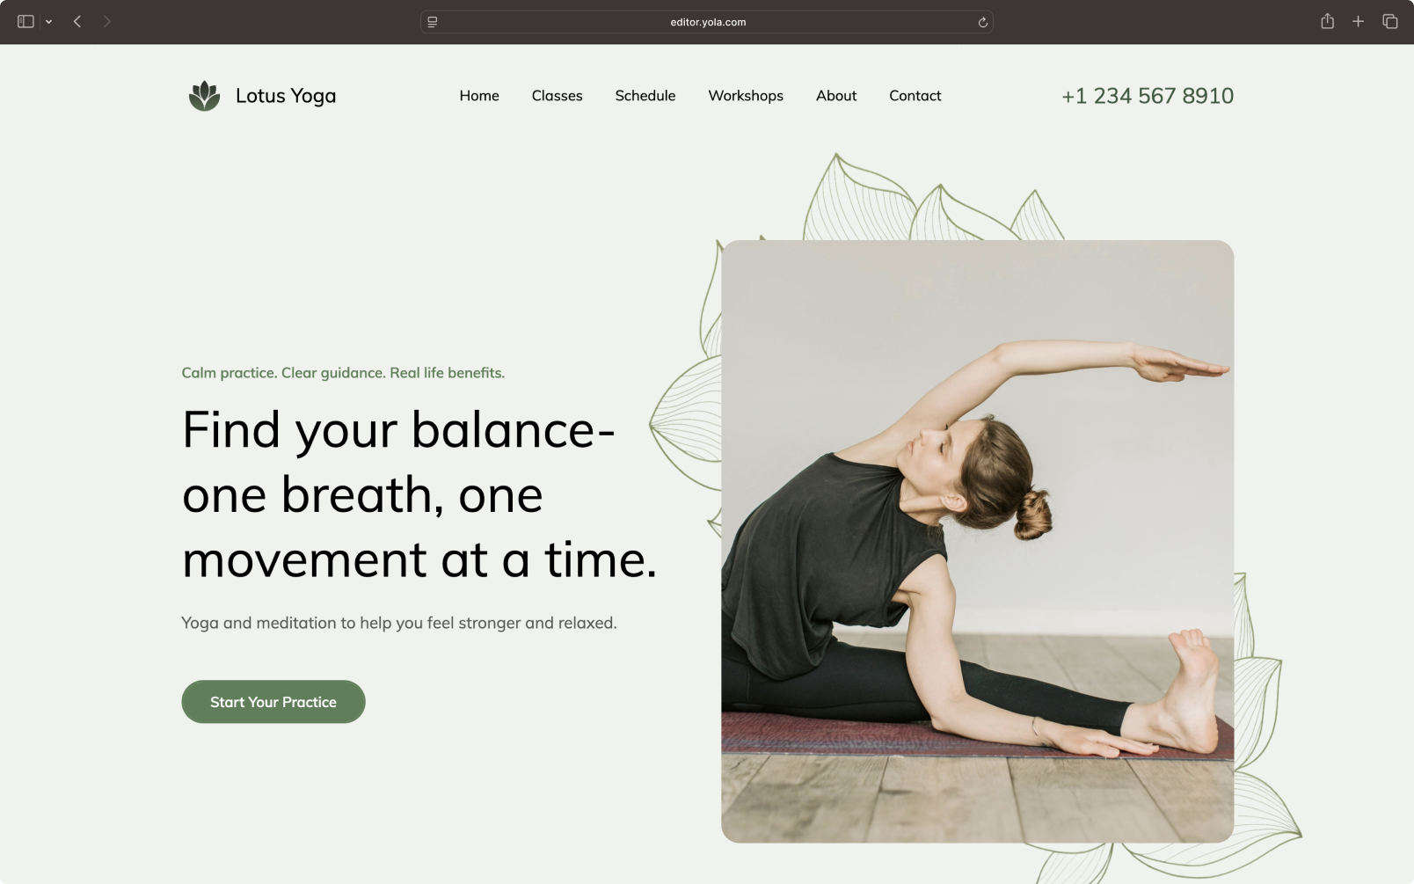Screen dimensions: 1414x884
Task: Expand the sidebar options chevron
Action: [x=49, y=22]
